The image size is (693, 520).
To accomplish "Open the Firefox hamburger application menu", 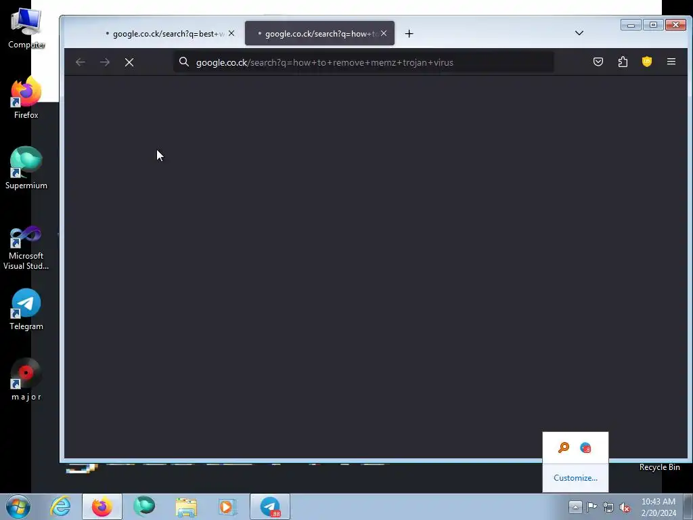I will [x=671, y=62].
